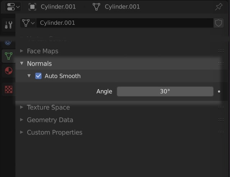Image resolution: width=230 pixels, height=177 pixels.
Task: Click the Cylinder.001 object icon in breadcrumb
Action: [33, 7]
